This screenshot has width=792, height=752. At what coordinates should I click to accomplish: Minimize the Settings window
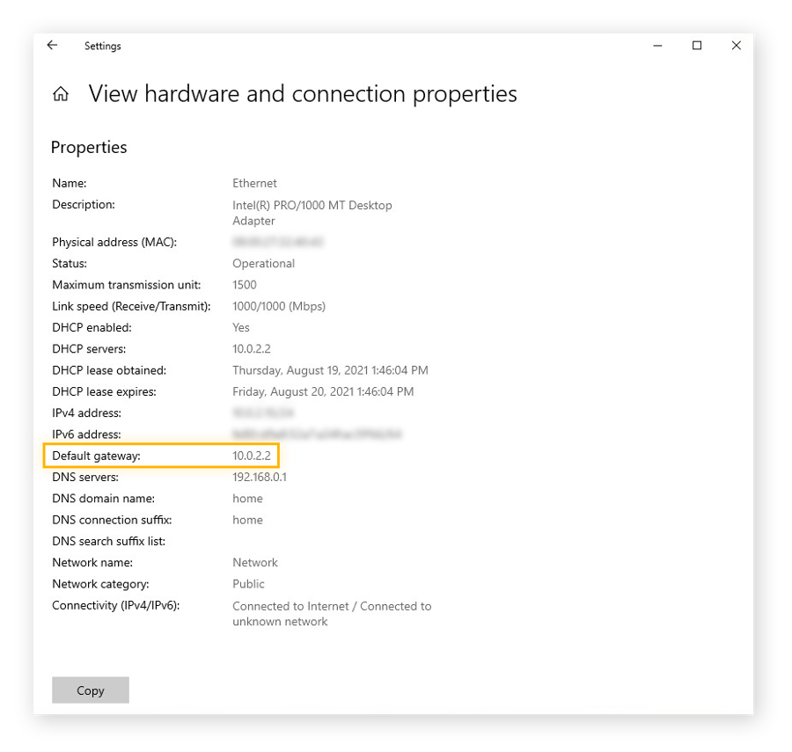[x=657, y=46]
